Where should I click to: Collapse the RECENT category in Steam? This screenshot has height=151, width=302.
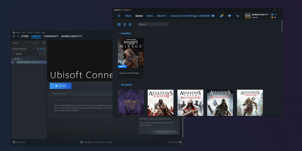(13, 59)
